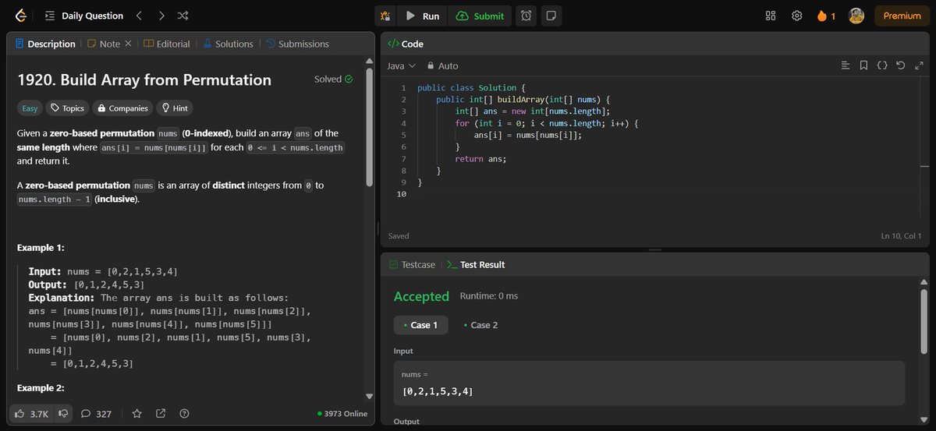This screenshot has height=431, width=936.
Task: Click the Saved status text
Action: pyautogui.click(x=399, y=235)
